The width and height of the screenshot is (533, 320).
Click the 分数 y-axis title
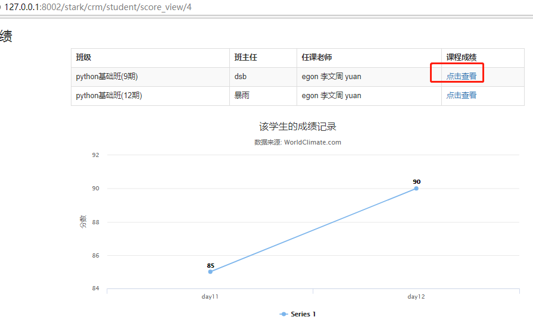83,222
